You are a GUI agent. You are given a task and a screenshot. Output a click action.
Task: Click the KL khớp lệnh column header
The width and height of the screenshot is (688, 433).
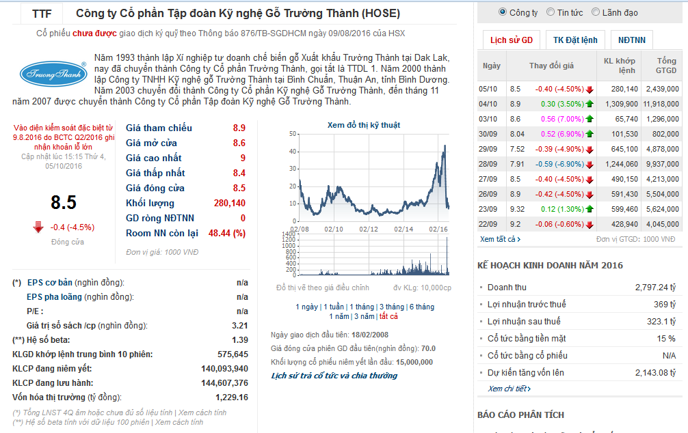pos(619,66)
